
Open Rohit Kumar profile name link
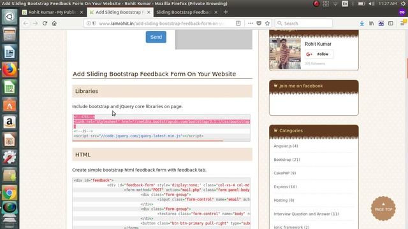[318, 44]
